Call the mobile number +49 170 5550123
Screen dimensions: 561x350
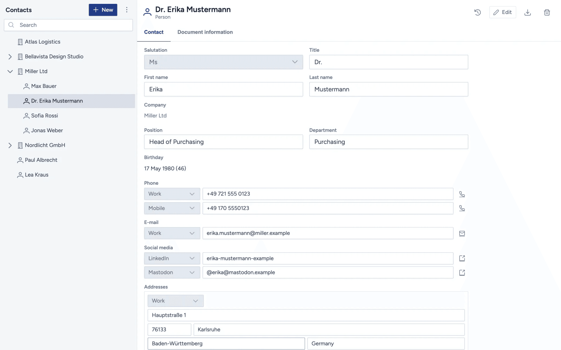[462, 208]
